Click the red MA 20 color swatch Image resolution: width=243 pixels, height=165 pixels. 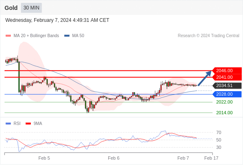pyautogui.click(x=8, y=36)
